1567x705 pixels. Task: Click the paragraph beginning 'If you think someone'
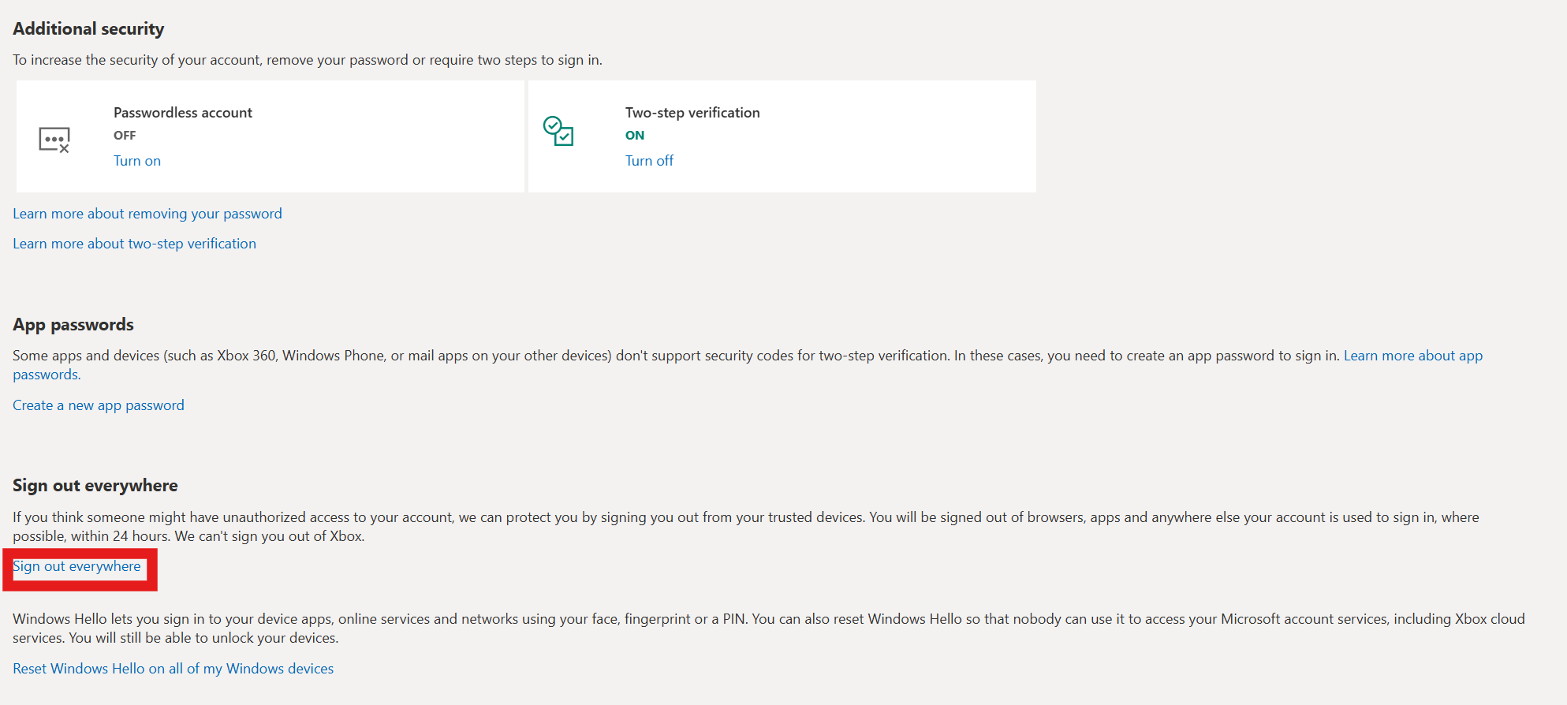pos(746,527)
